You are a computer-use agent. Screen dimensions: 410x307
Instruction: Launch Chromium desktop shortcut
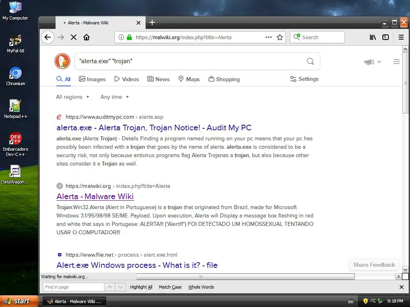tap(16, 76)
